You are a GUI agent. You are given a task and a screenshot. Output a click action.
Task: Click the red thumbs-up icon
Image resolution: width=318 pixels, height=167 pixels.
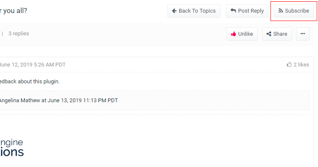[x=233, y=34]
